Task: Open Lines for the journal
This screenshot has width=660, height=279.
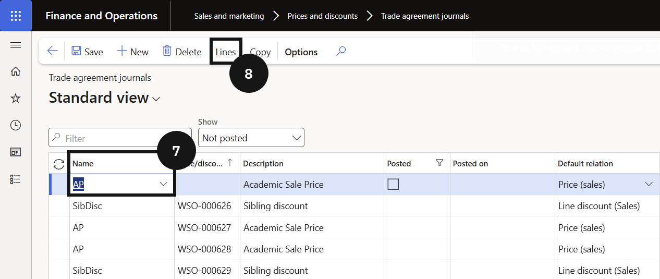Action: [226, 52]
